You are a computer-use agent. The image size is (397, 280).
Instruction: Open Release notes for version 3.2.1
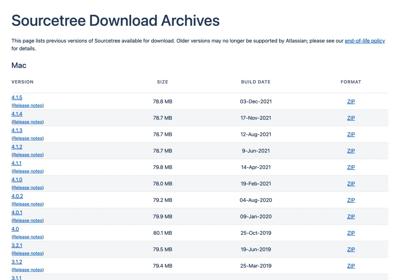point(28,253)
